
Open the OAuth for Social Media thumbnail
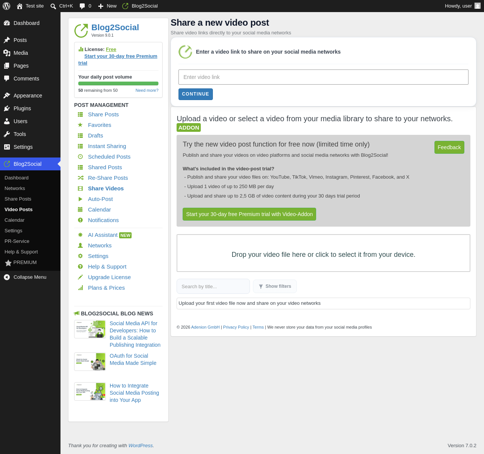(90, 362)
